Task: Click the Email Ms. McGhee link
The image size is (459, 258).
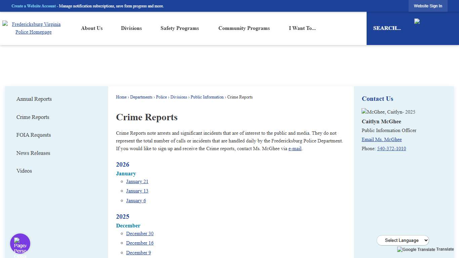Action: 381,139
